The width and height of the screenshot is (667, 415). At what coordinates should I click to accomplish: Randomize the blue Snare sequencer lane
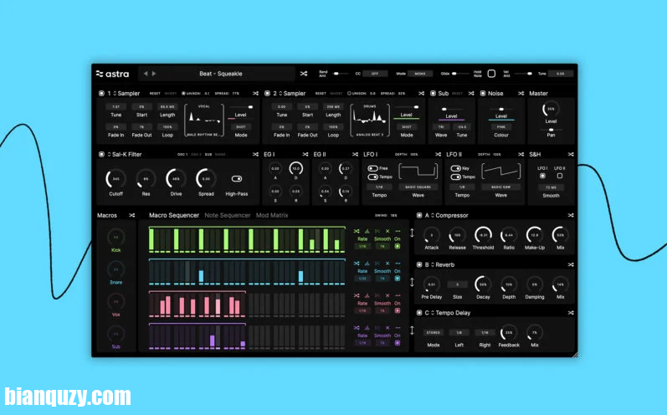click(357, 264)
